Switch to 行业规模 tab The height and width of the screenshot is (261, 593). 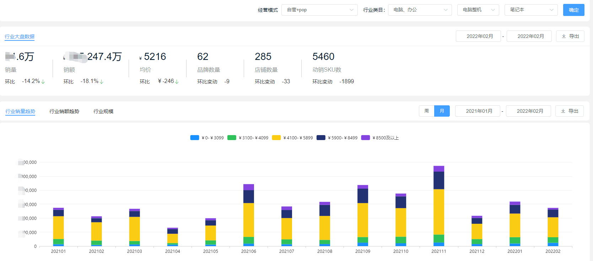point(103,111)
